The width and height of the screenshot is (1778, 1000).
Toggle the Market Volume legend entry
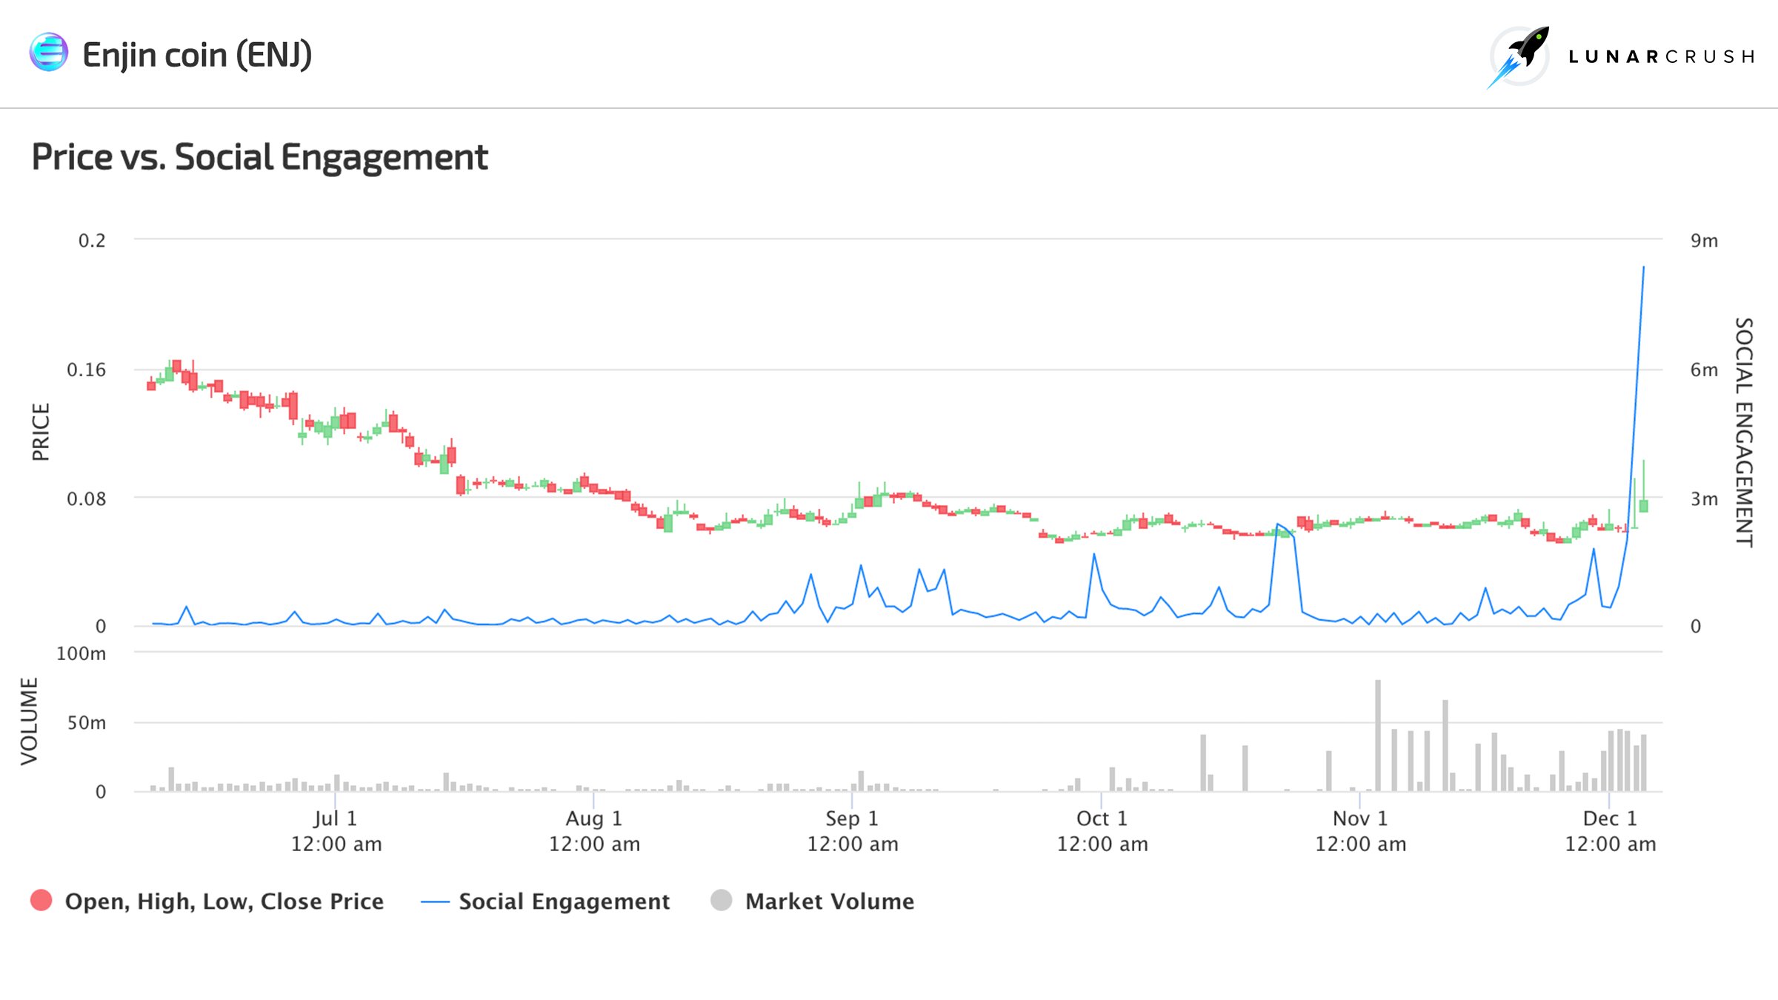click(x=812, y=901)
